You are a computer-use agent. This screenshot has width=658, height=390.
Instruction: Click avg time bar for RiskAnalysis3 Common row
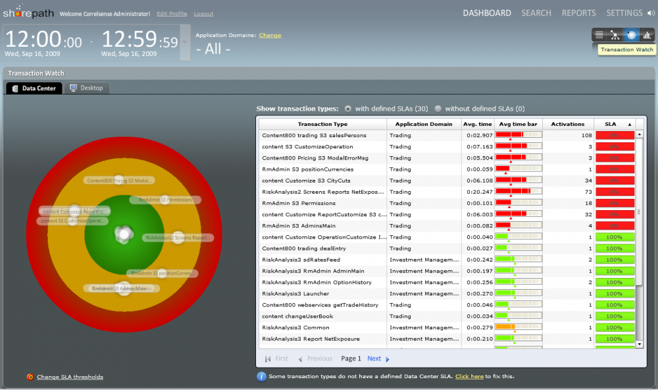click(519, 327)
